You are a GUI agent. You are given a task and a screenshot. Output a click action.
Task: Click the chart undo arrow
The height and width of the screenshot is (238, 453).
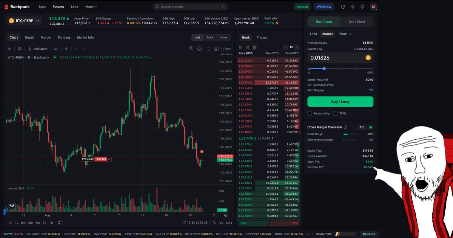pos(76,49)
